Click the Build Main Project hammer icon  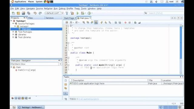click(67, 13)
